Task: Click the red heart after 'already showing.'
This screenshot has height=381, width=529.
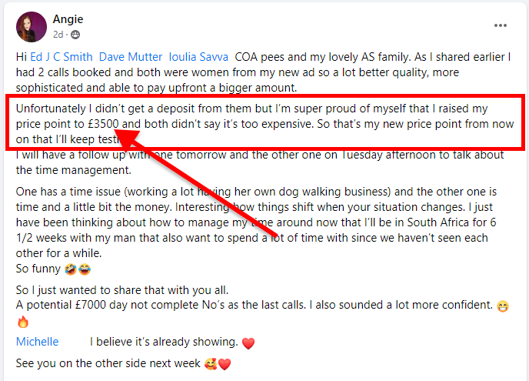Action: pyautogui.click(x=248, y=343)
